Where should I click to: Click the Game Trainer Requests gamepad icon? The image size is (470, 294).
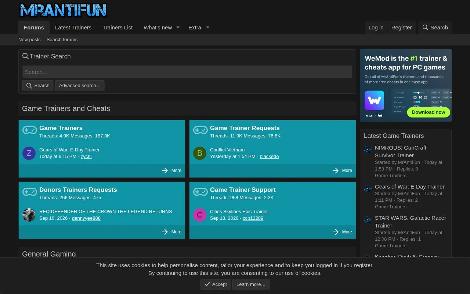pos(200,130)
